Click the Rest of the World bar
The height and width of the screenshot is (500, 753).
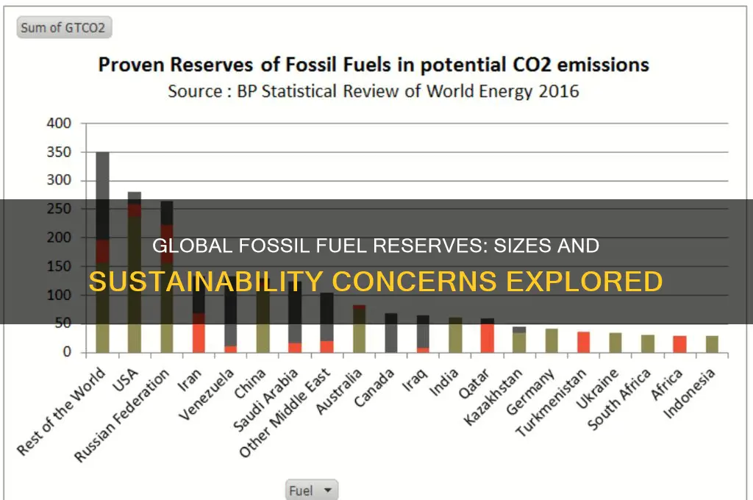coord(103,251)
